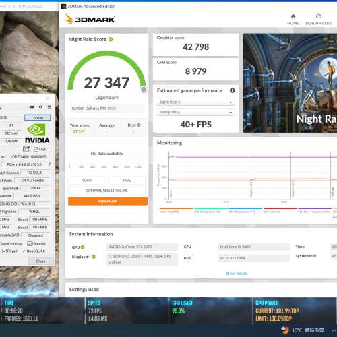This screenshot has height=337, width=337.
Task: Click the Intel Core CPU field
Action: pyautogui.click(x=253, y=247)
